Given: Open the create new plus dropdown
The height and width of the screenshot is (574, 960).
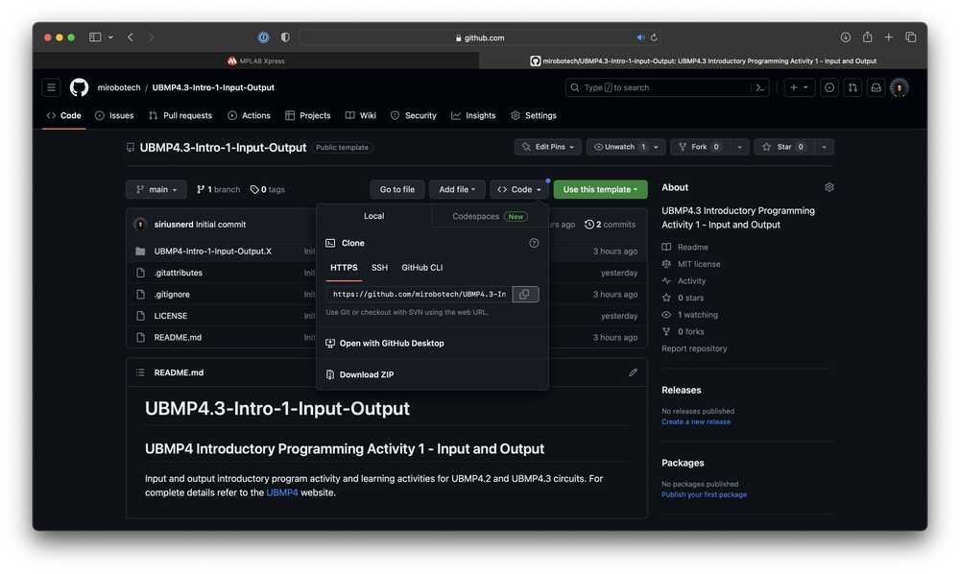Looking at the screenshot, I should coord(799,87).
